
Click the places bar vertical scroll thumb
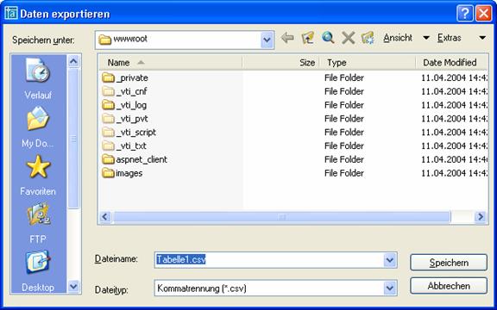tap(73, 139)
